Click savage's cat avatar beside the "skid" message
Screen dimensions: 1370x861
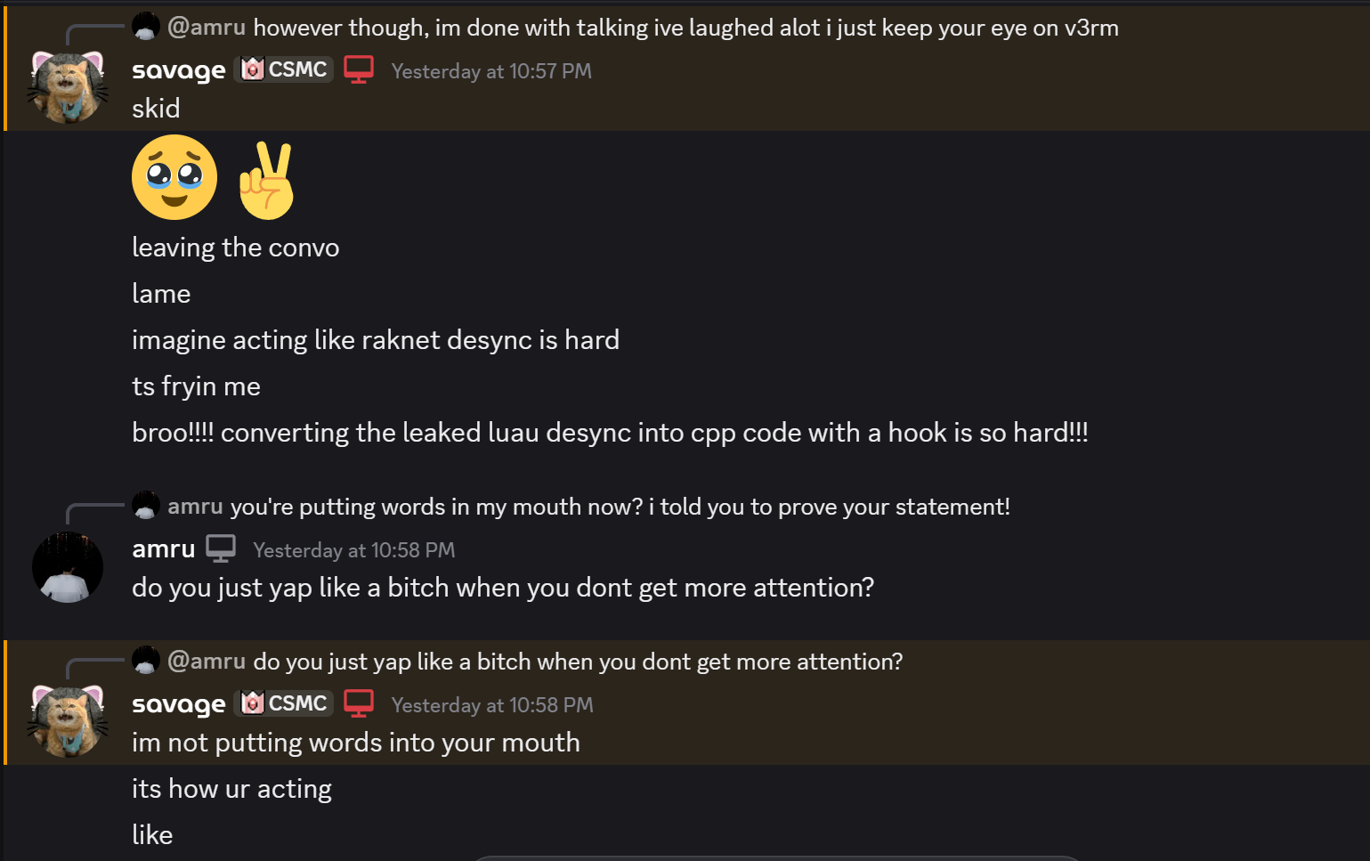[68, 87]
